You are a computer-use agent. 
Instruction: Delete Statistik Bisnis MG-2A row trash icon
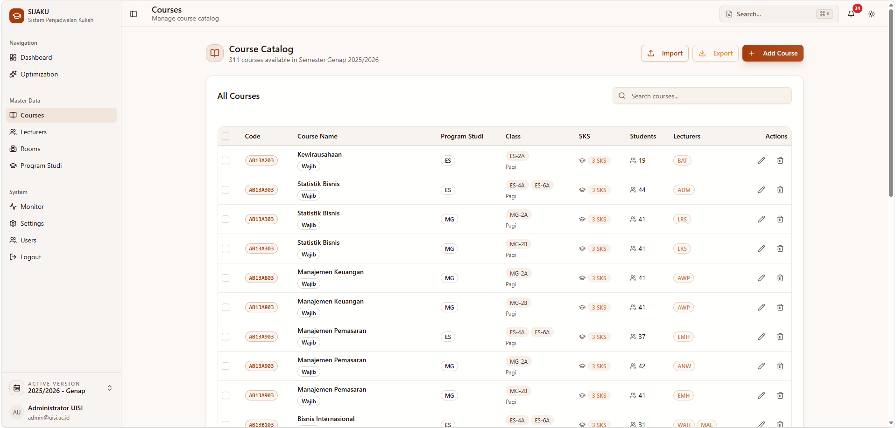(780, 219)
